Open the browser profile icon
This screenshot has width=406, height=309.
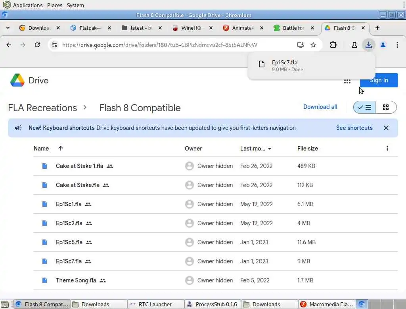[x=383, y=45]
